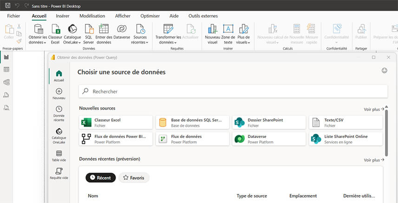Click the Type de source column header
Screen dimensions: 398x203
[x=252, y=196]
